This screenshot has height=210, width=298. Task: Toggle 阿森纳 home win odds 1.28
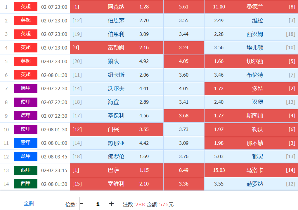[x=117, y=7]
